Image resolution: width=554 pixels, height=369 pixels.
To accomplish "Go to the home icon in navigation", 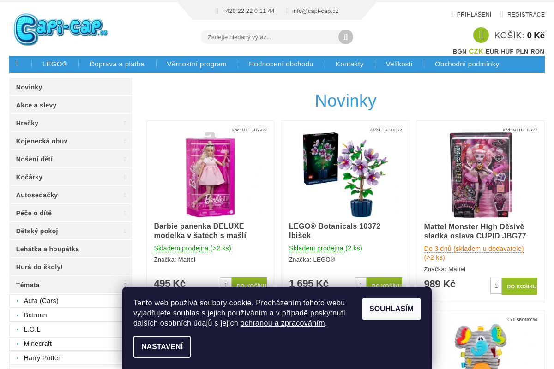I will (17, 64).
